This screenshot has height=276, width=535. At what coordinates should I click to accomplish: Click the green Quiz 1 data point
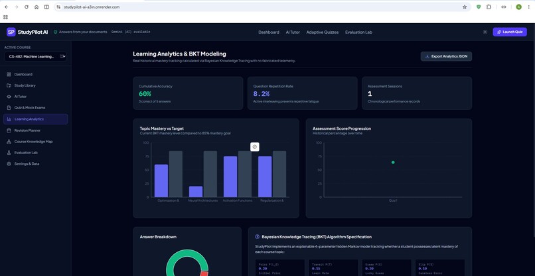coord(393,162)
